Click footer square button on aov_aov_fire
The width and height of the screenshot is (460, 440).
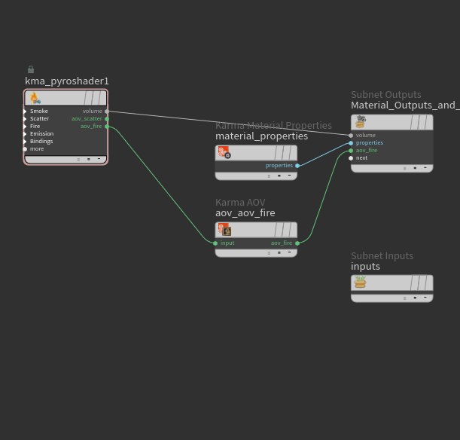[x=279, y=252]
